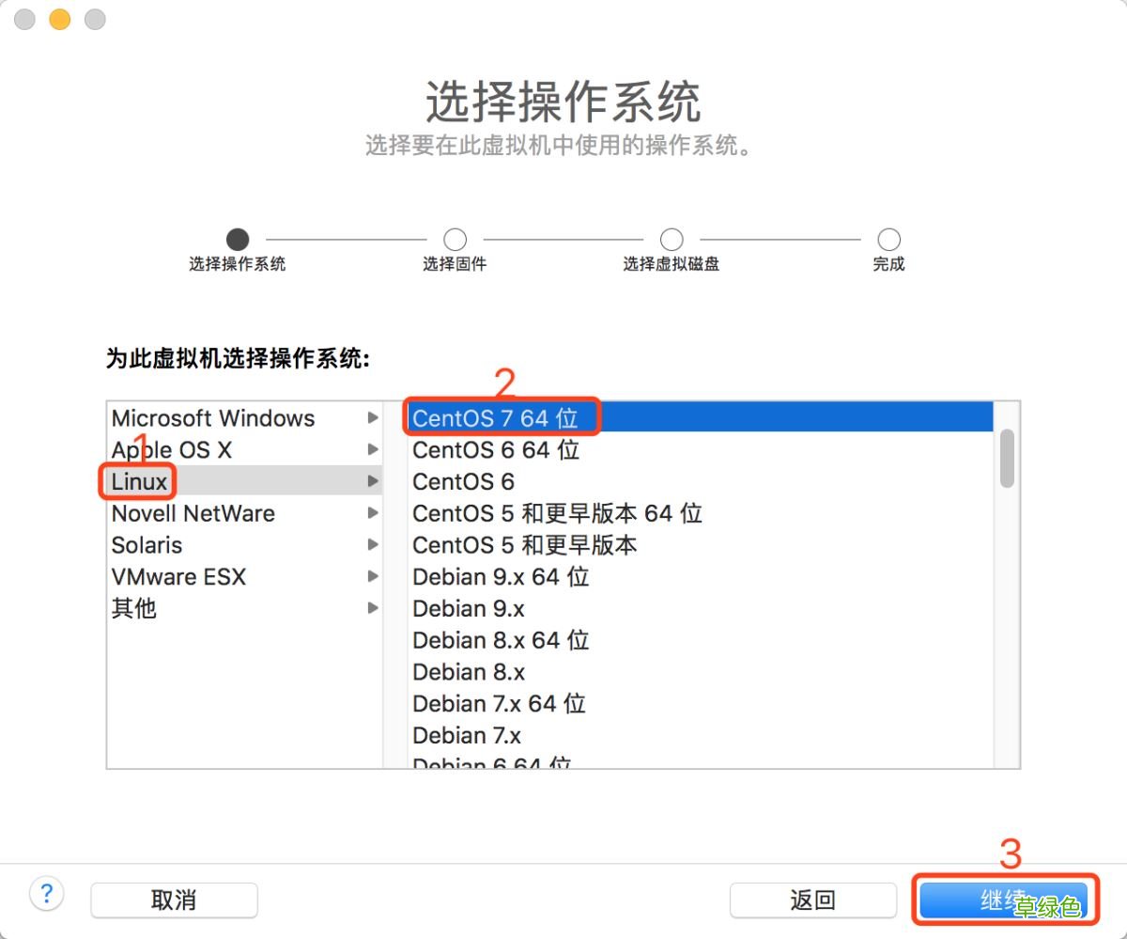This screenshot has height=939, width=1127.
Task: Expand the 其他 category arrow
Action: pos(373,608)
